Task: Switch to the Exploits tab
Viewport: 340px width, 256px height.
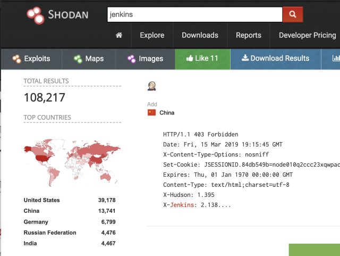Action: (31, 59)
